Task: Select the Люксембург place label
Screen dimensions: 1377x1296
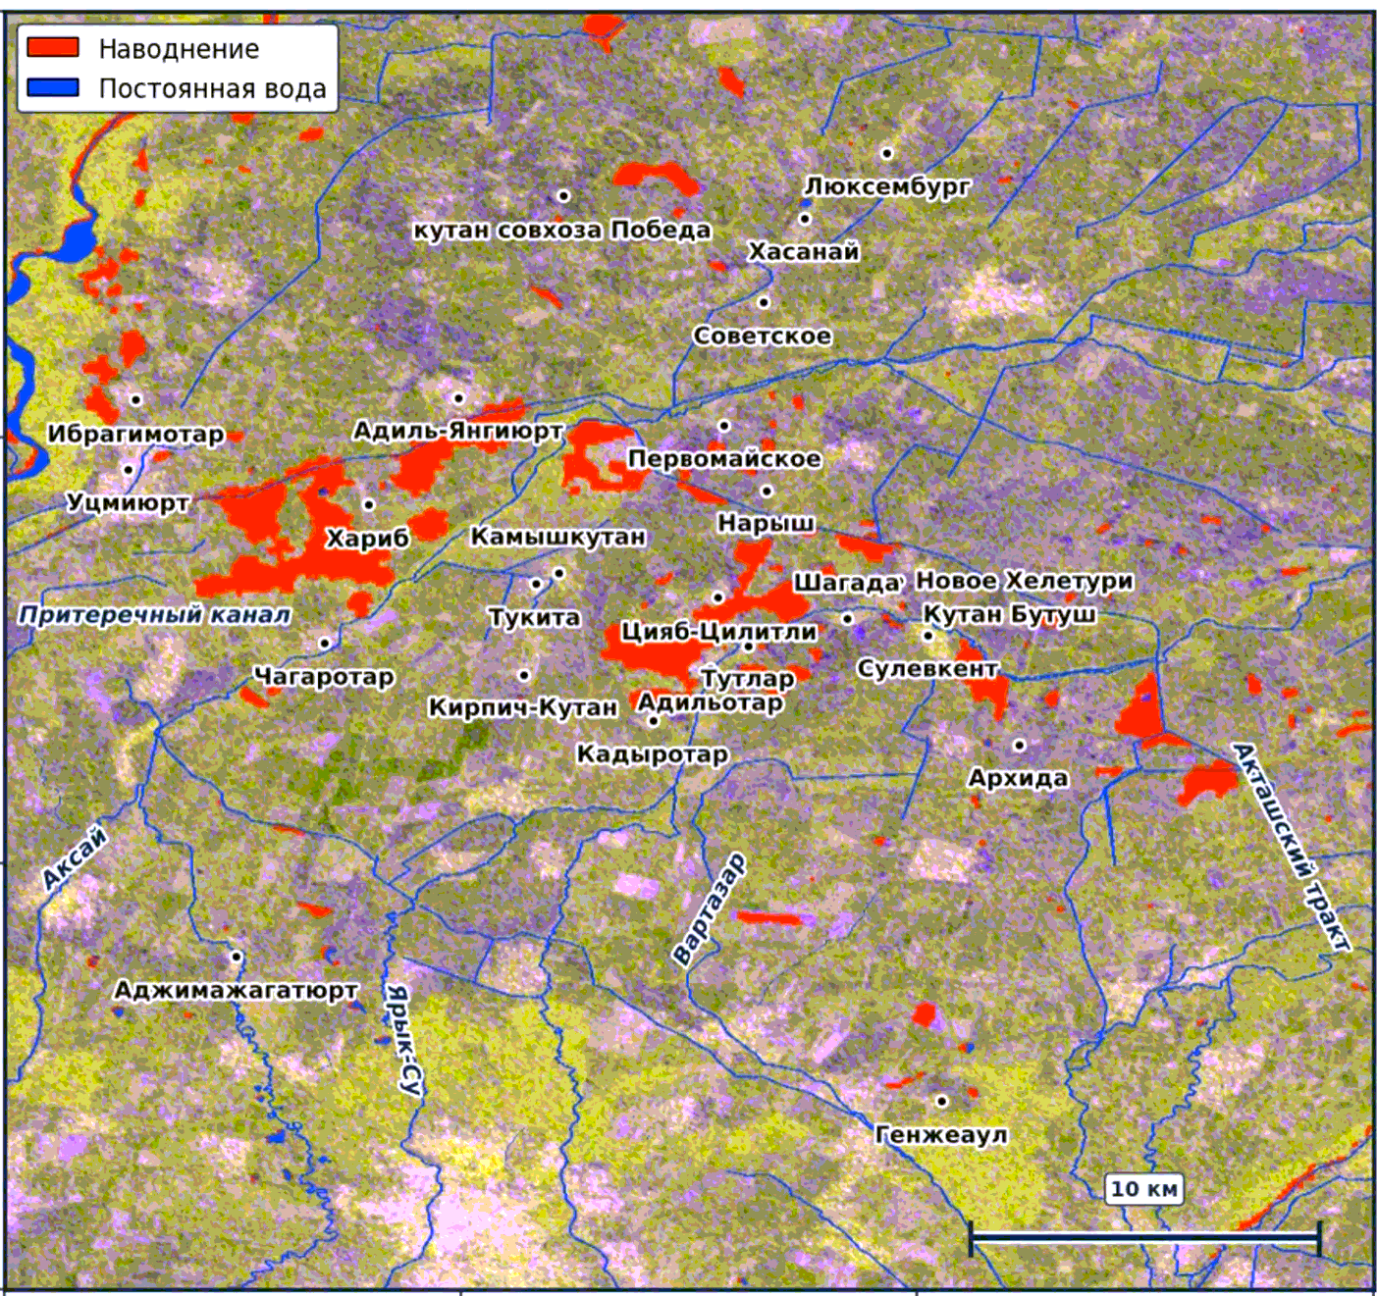Action: click(887, 185)
